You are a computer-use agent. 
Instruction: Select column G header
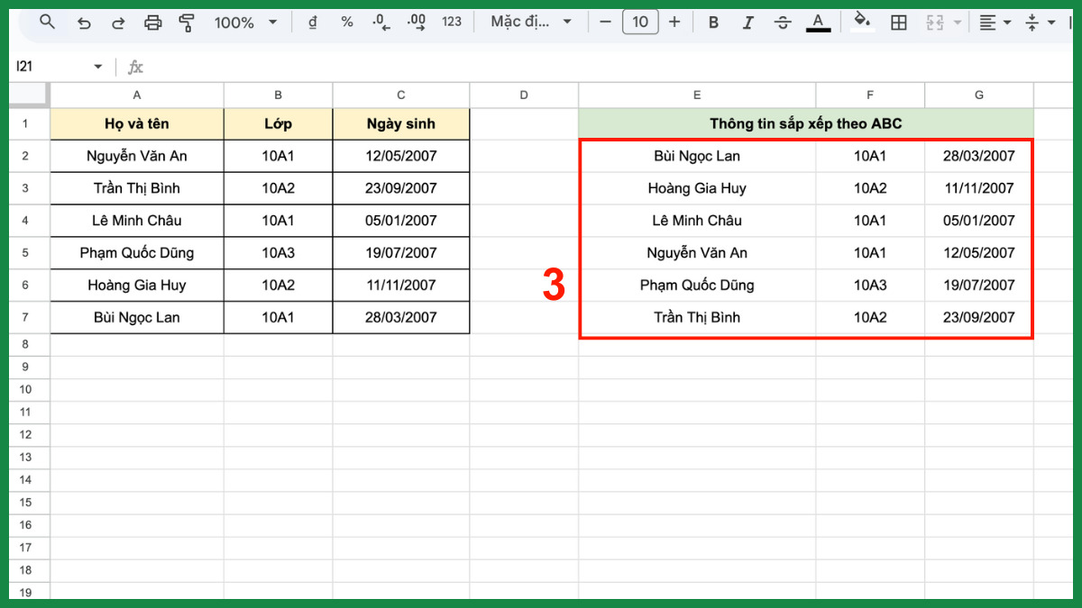pyautogui.click(x=979, y=95)
